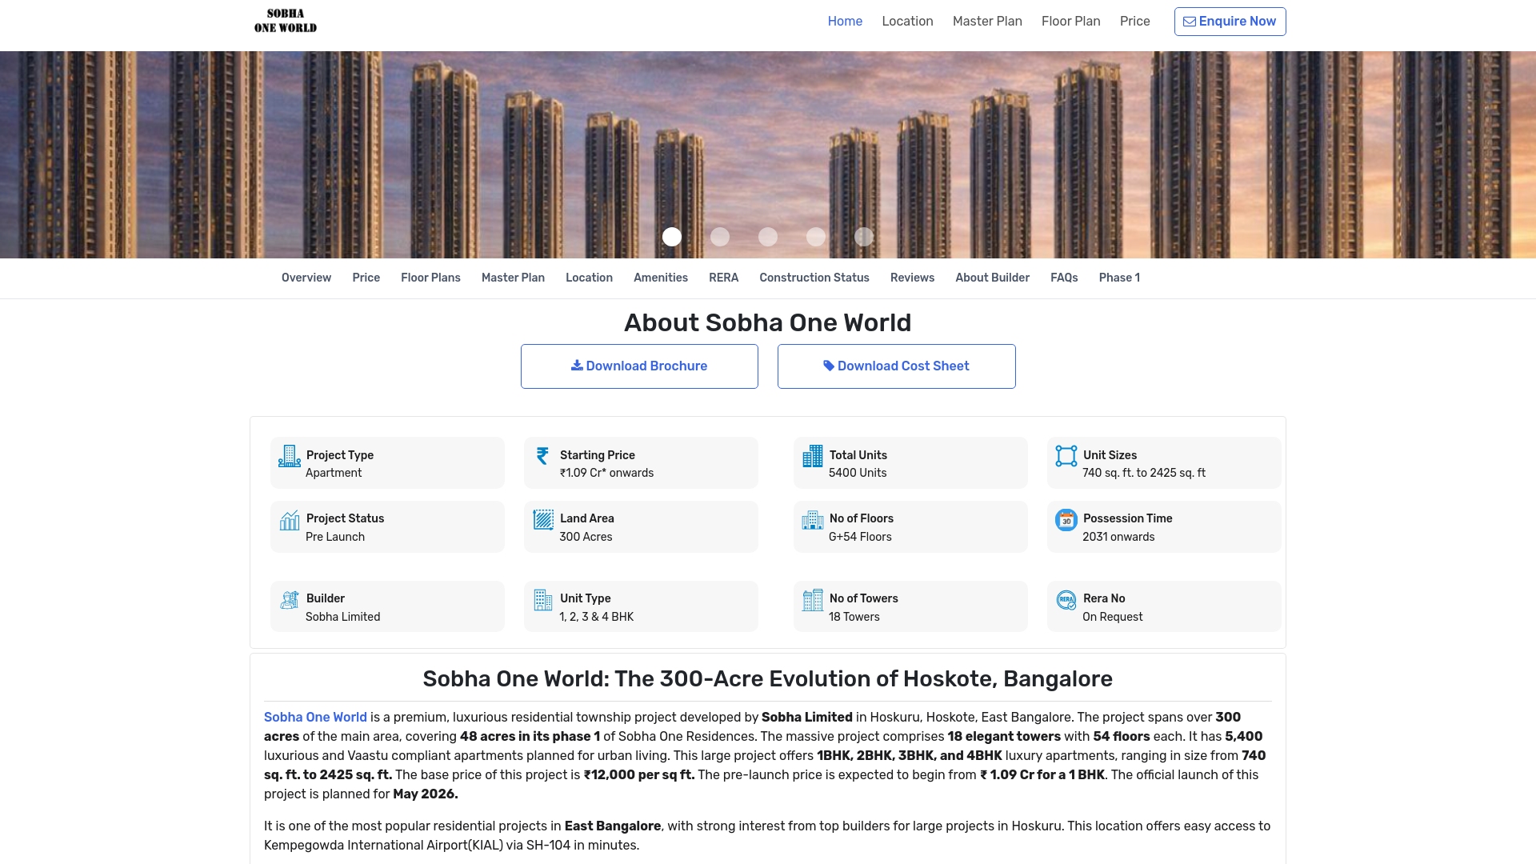Click Download Cost Sheet button
Screen dimensions: 1536x864
point(896,366)
